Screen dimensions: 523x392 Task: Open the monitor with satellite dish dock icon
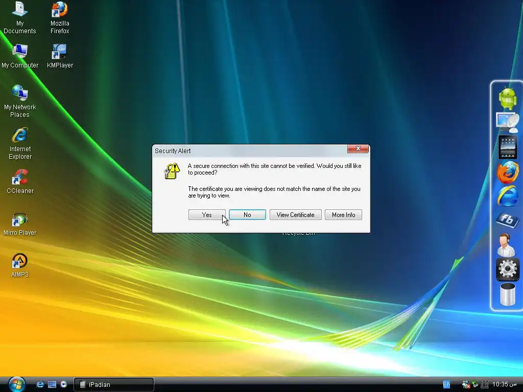[x=507, y=122]
